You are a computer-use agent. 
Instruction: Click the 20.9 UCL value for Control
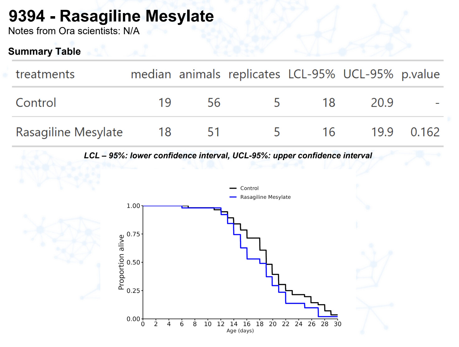pos(382,103)
